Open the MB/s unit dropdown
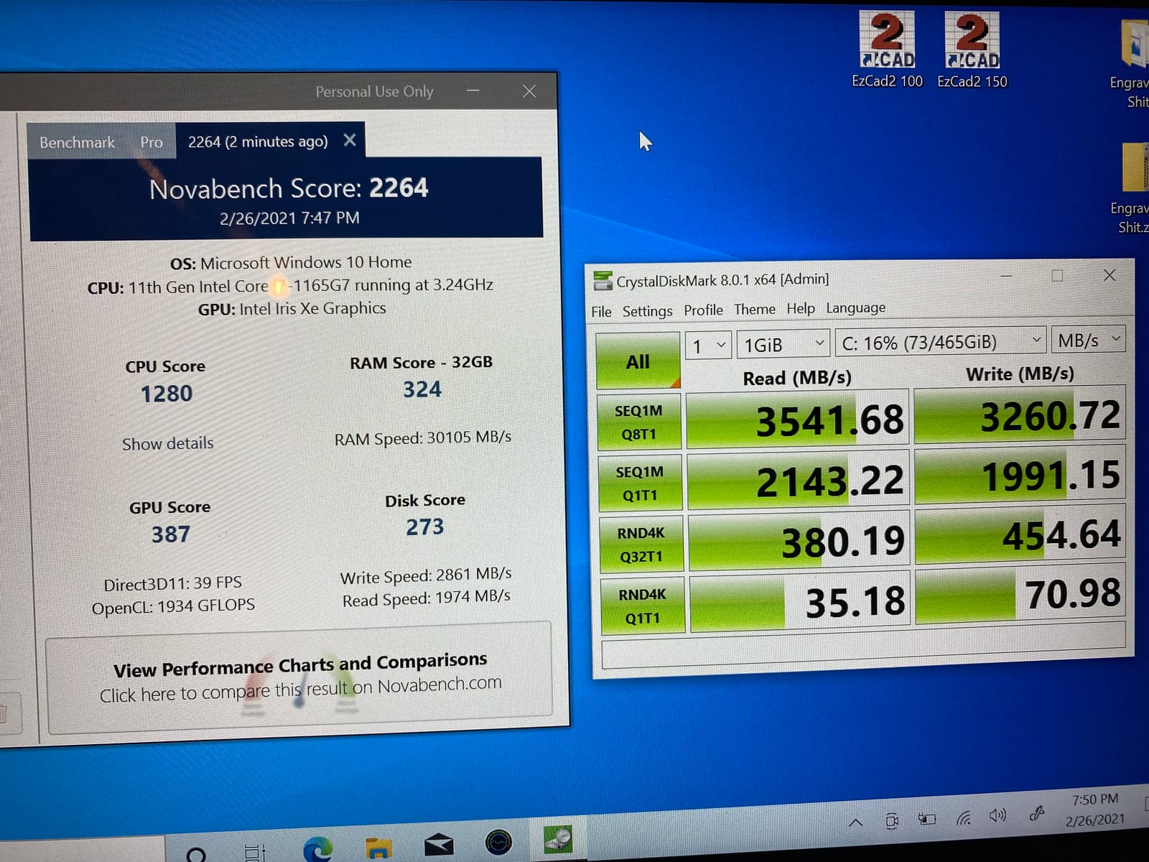The width and height of the screenshot is (1149, 862). pos(1088,340)
